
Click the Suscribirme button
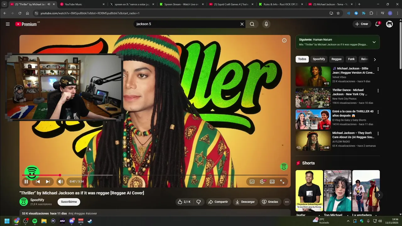click(x=69, y=202)
